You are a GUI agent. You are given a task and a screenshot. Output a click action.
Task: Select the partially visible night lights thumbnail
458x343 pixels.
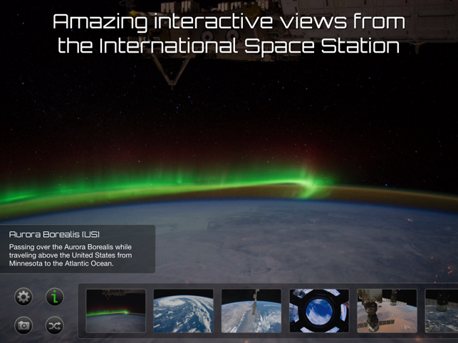click(442, 311)
